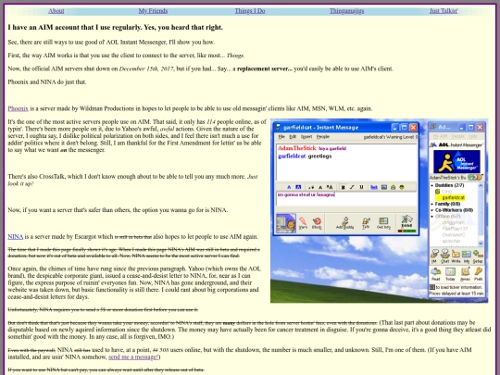Image resolution: width=500 pixels, height=375 pixels.
Task: Toggle Italic in the IM formatting bar
Action: [x=352, y=187]
